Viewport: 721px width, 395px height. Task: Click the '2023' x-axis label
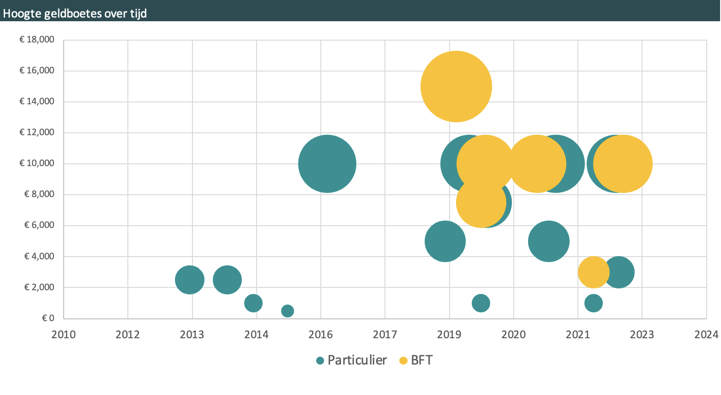(642, 335)
